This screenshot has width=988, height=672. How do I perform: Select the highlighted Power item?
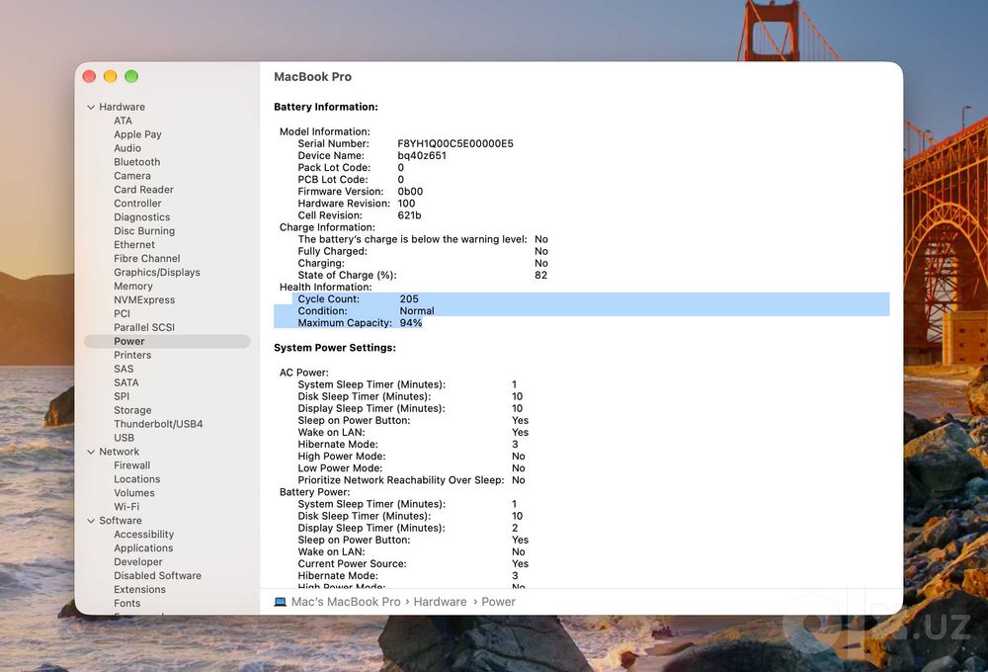click(x=167, y=342)
